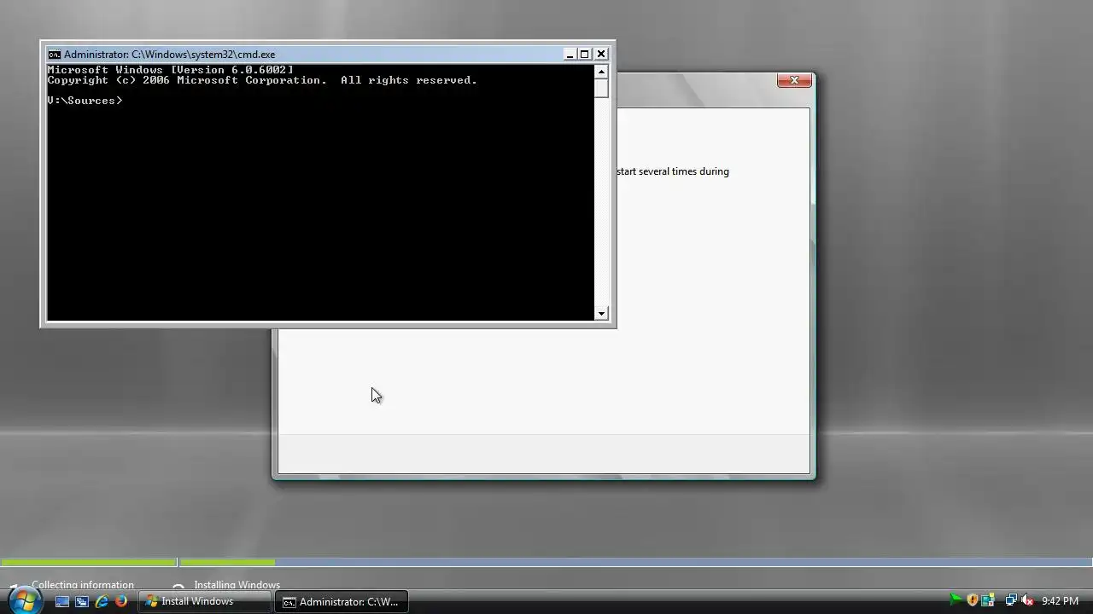Click the cmd scrollbar thumb
1093x614 pixels.
(x=601, y=89)
